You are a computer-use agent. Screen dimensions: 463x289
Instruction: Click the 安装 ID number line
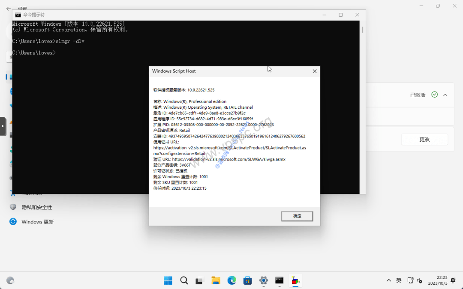[x=229, y=136]
